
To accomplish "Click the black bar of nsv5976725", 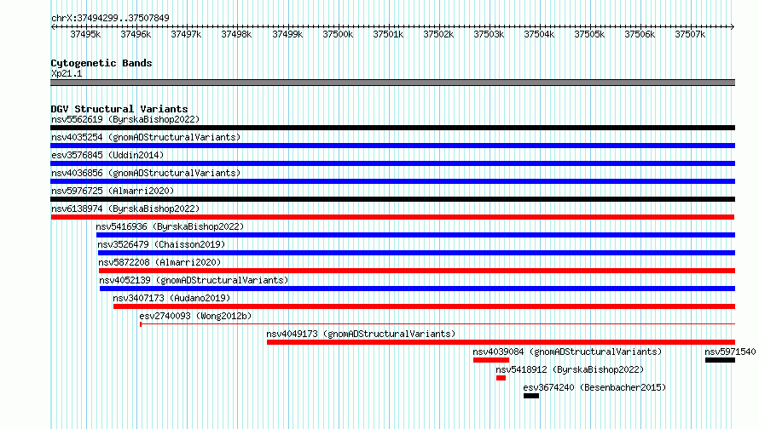I will click(x=392, y=199).
